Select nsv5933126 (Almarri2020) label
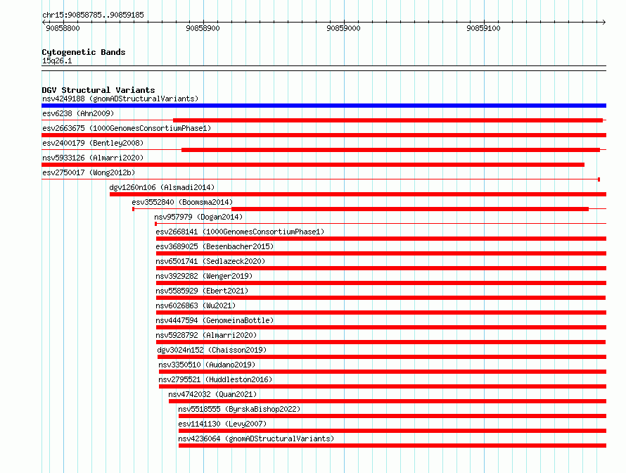The height and width of the screenshot is (473, 626). pyautogui.click(x=93, y=158)
